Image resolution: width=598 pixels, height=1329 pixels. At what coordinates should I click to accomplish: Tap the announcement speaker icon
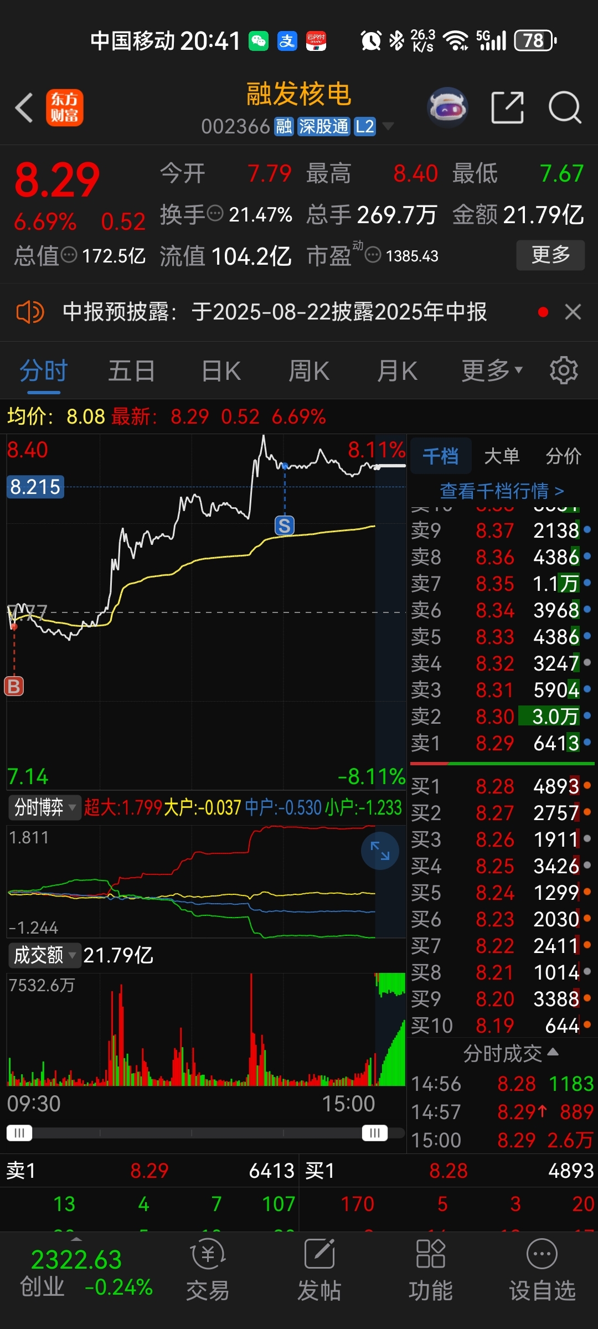click(x=30, y=312)
